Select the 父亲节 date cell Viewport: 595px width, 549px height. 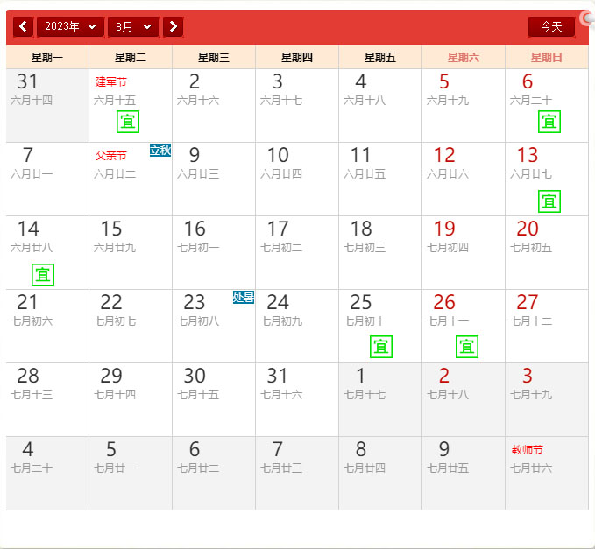tap(131, 179)
